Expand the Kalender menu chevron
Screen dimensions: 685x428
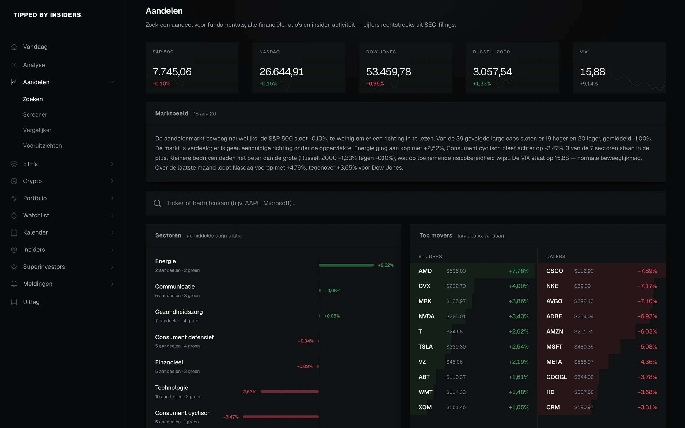coord(112,233)
